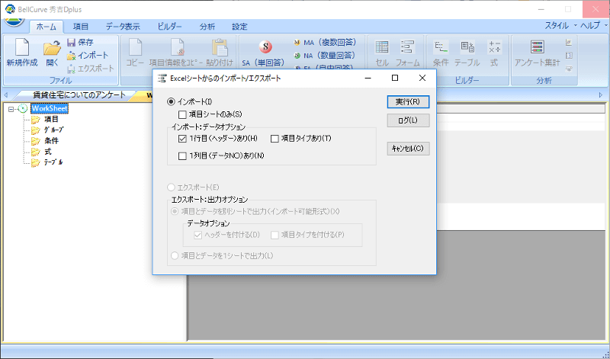Uncheck 1行目(ヘッダー)あり(H) checkbox
The image size is (610, 359).
tap(182, 138)
